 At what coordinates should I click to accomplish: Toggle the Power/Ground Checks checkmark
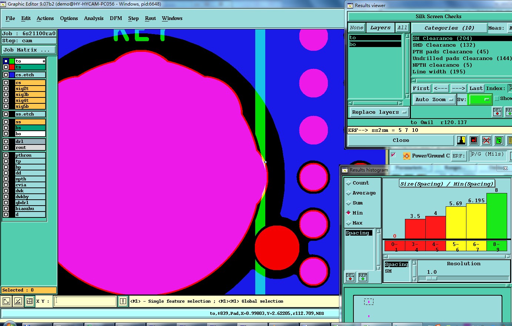click(x=393, y=155)
